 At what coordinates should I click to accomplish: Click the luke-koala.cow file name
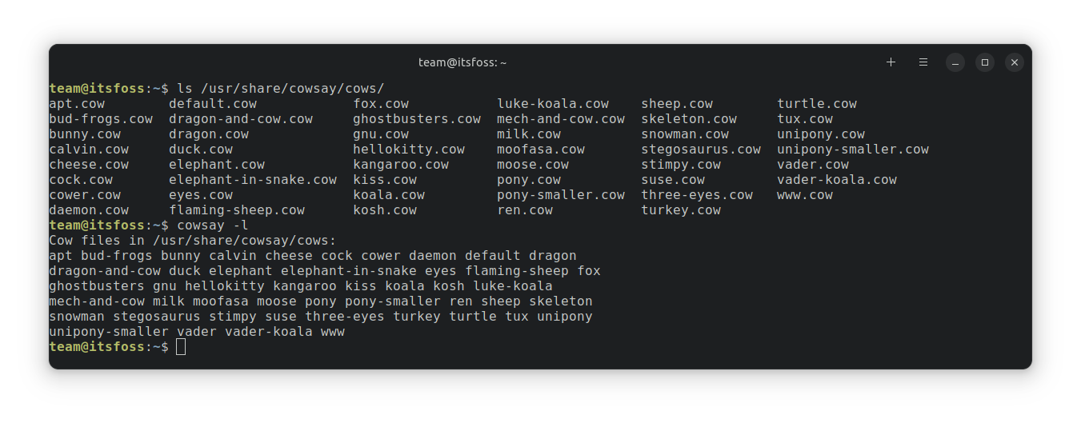(x=553, y=104)
